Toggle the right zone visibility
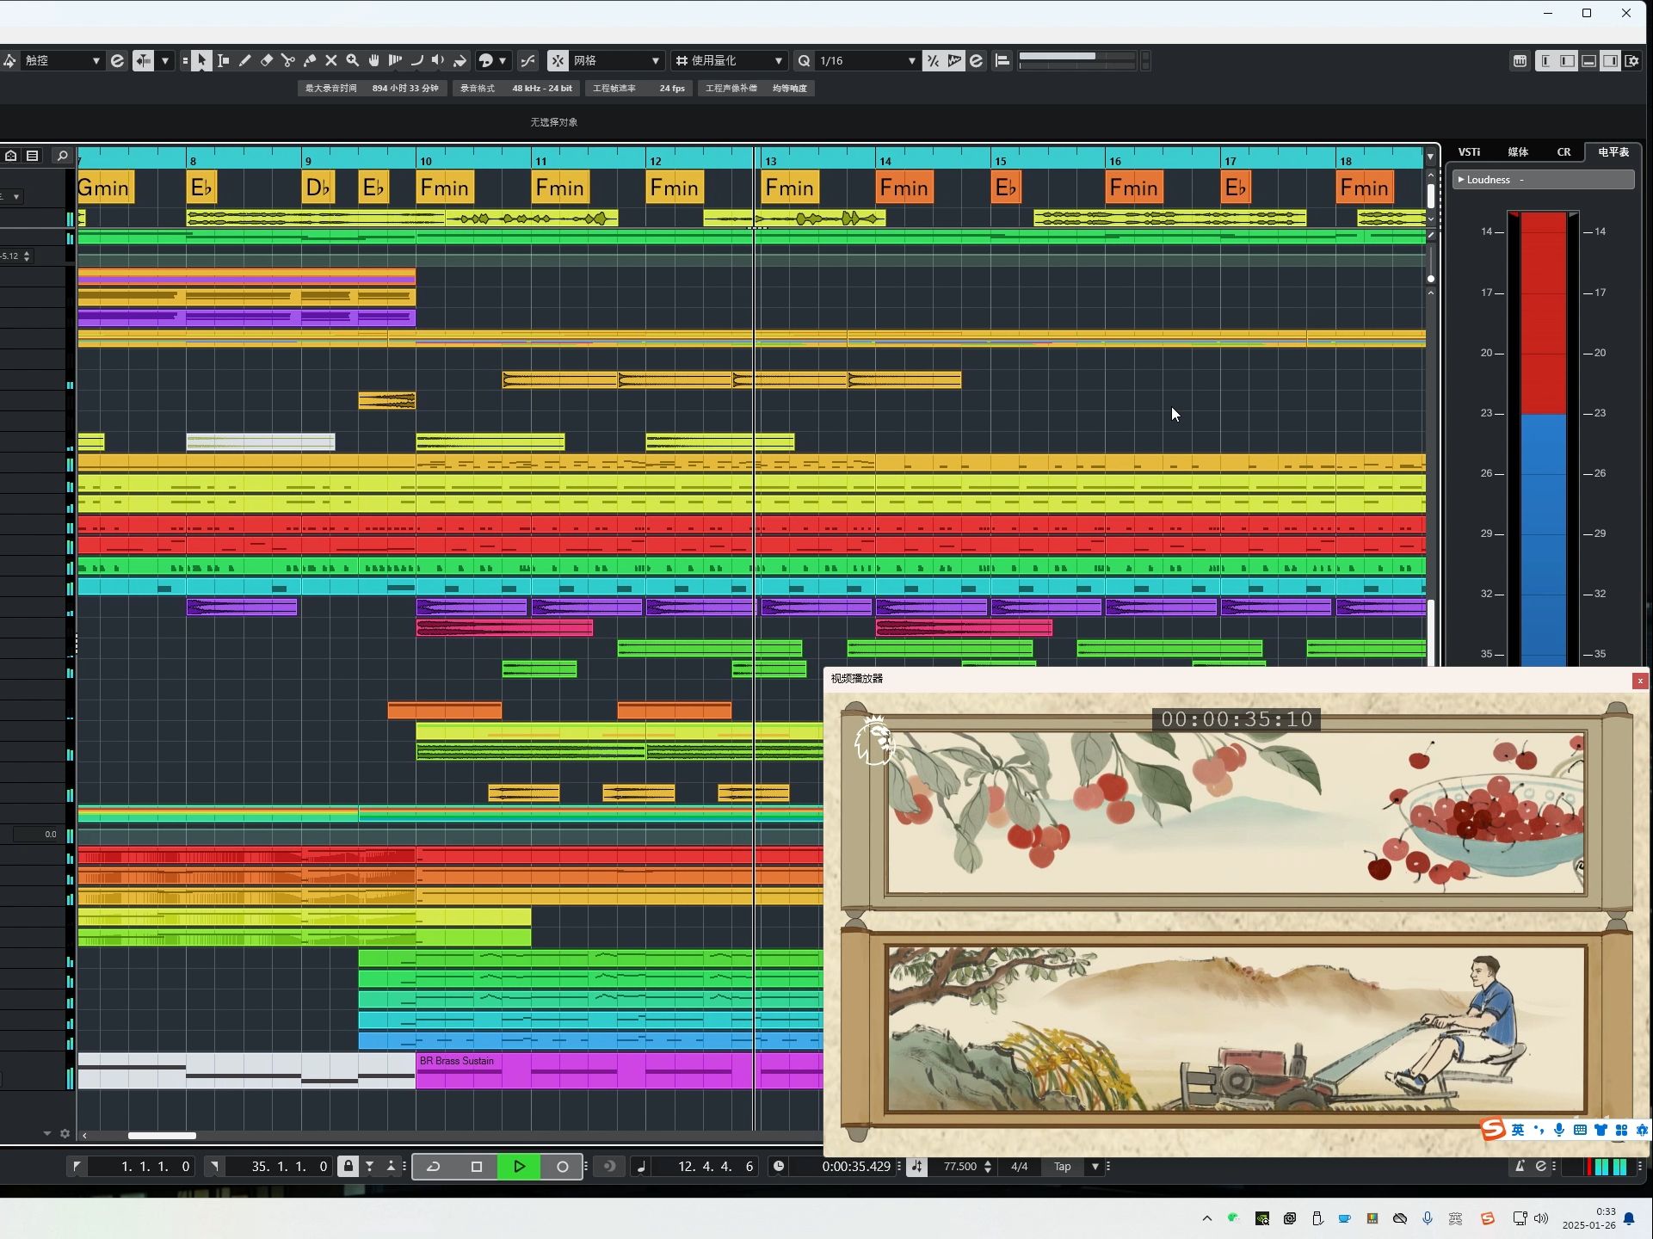This screenshot has width=1653, height=1239. coord(1611,60)
